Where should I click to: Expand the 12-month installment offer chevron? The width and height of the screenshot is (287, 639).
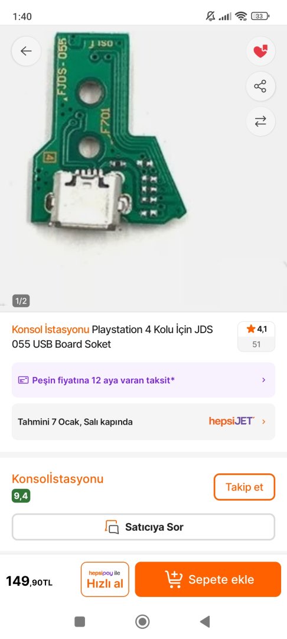click(263, 380)
